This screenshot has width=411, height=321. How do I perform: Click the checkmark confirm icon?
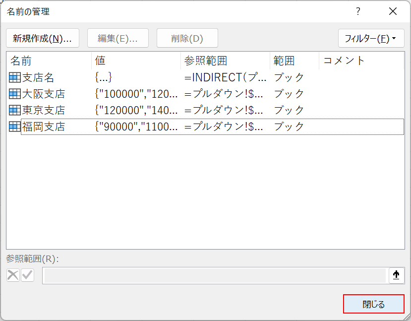click(27, 275)
